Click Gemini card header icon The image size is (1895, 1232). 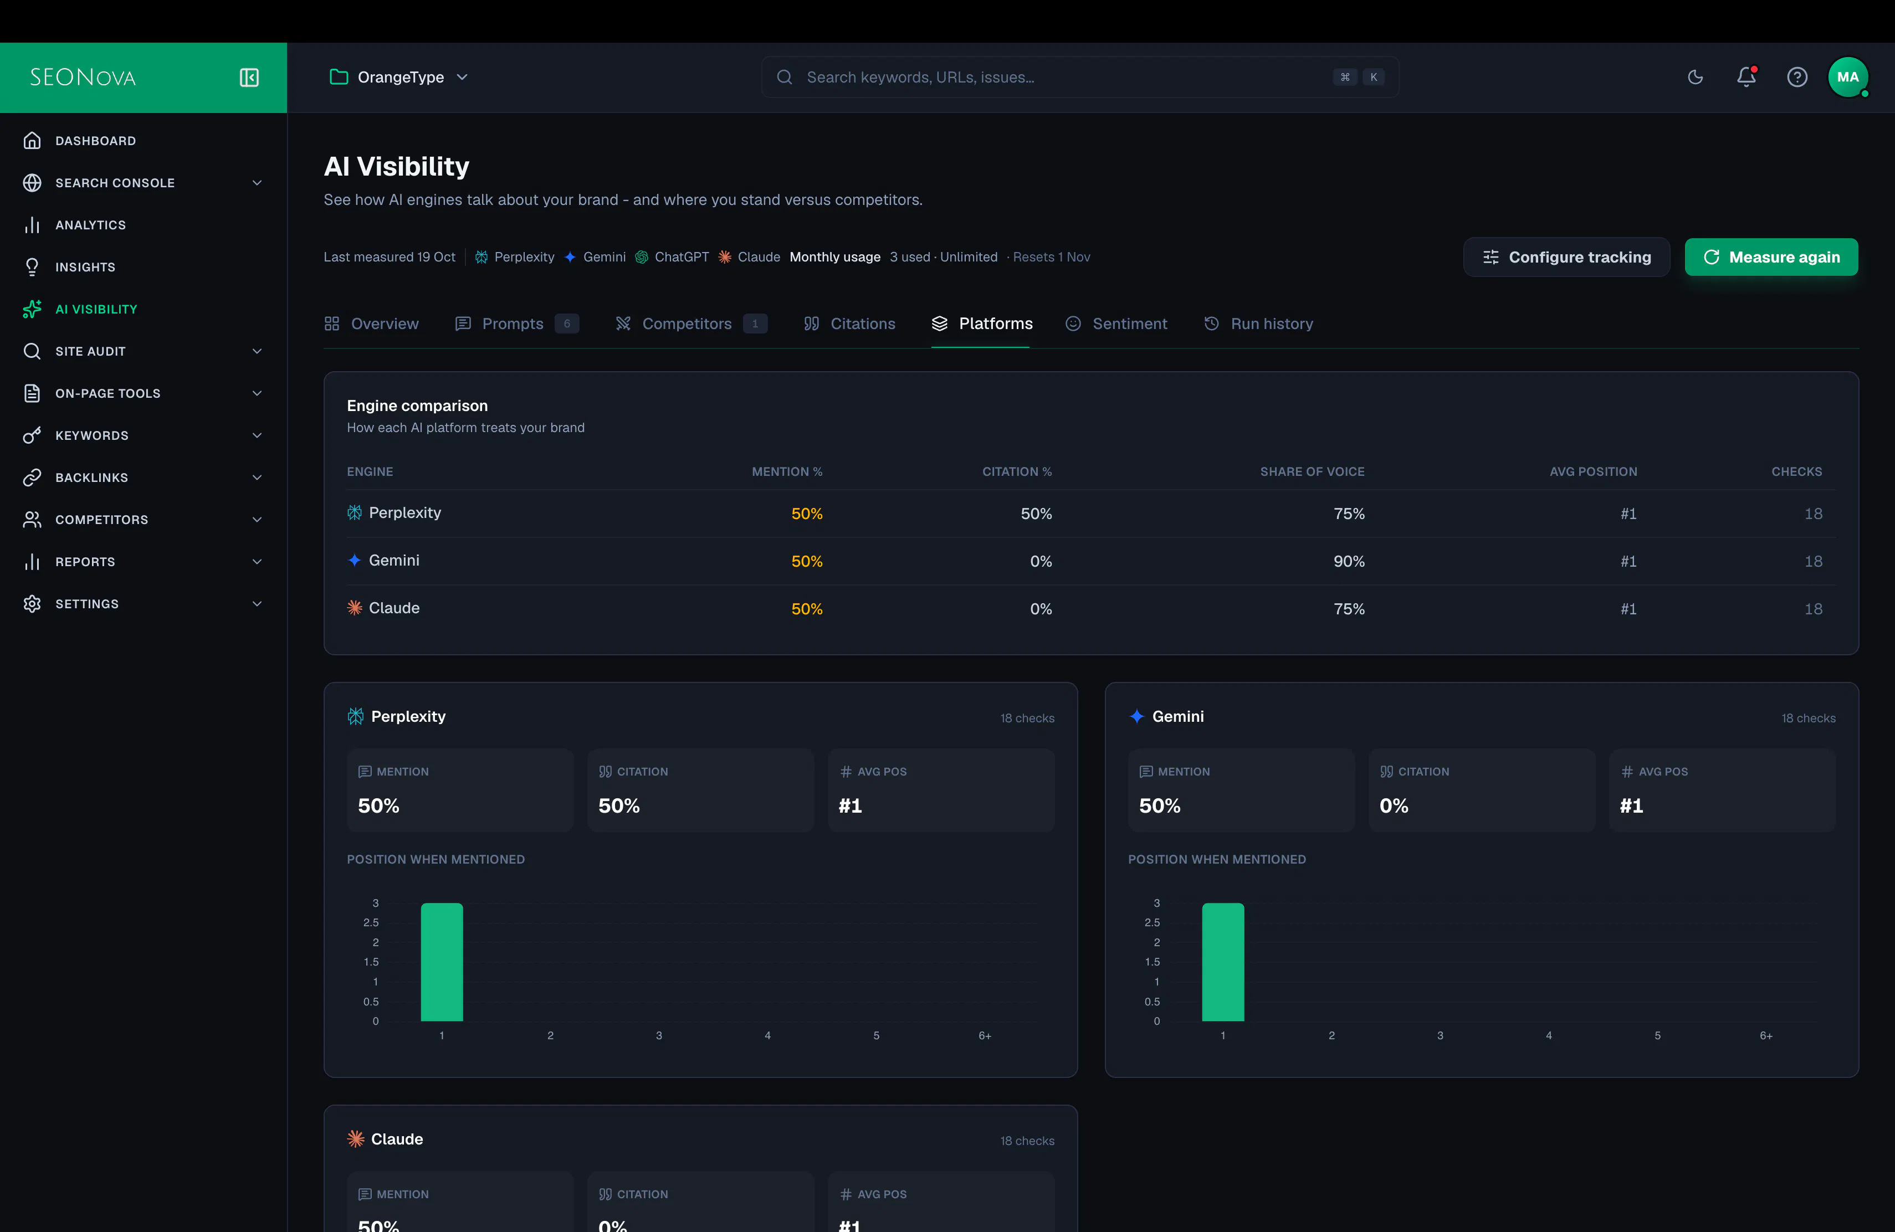[1136, 716]
